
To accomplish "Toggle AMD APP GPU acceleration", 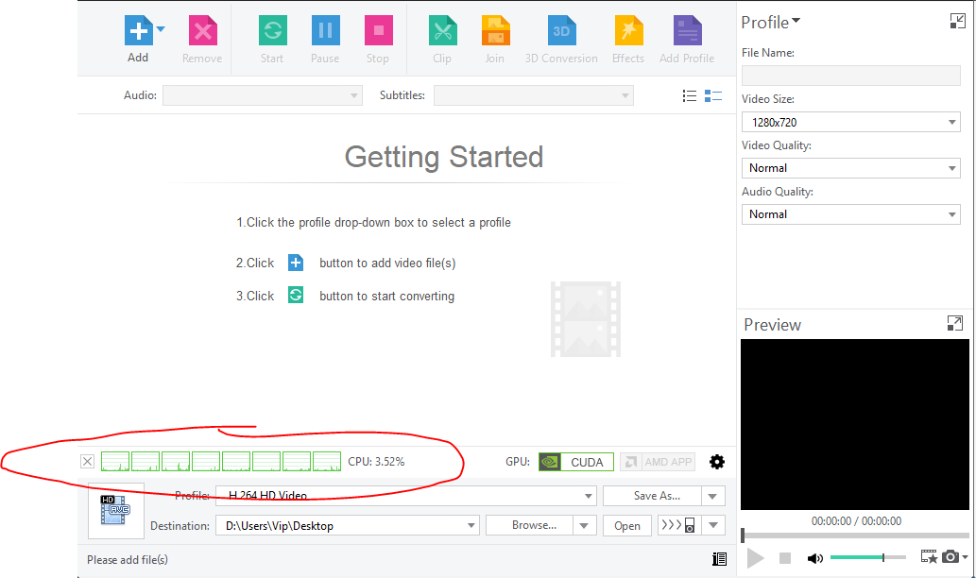I will [658, 462].
